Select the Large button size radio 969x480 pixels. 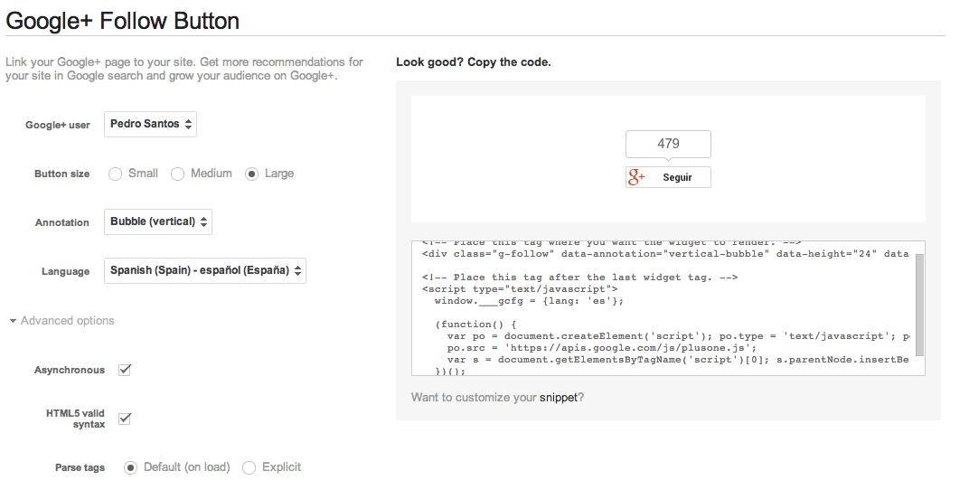tap(252, 174)
